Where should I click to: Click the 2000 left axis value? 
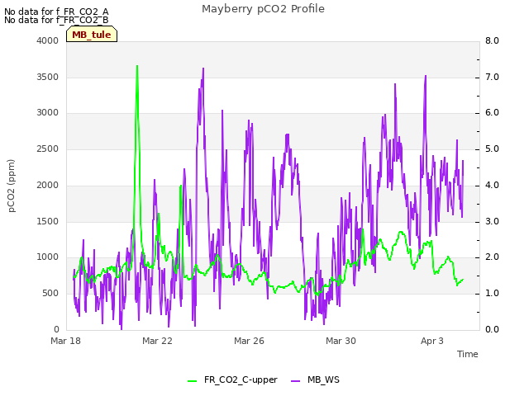(x=48, y=185)
